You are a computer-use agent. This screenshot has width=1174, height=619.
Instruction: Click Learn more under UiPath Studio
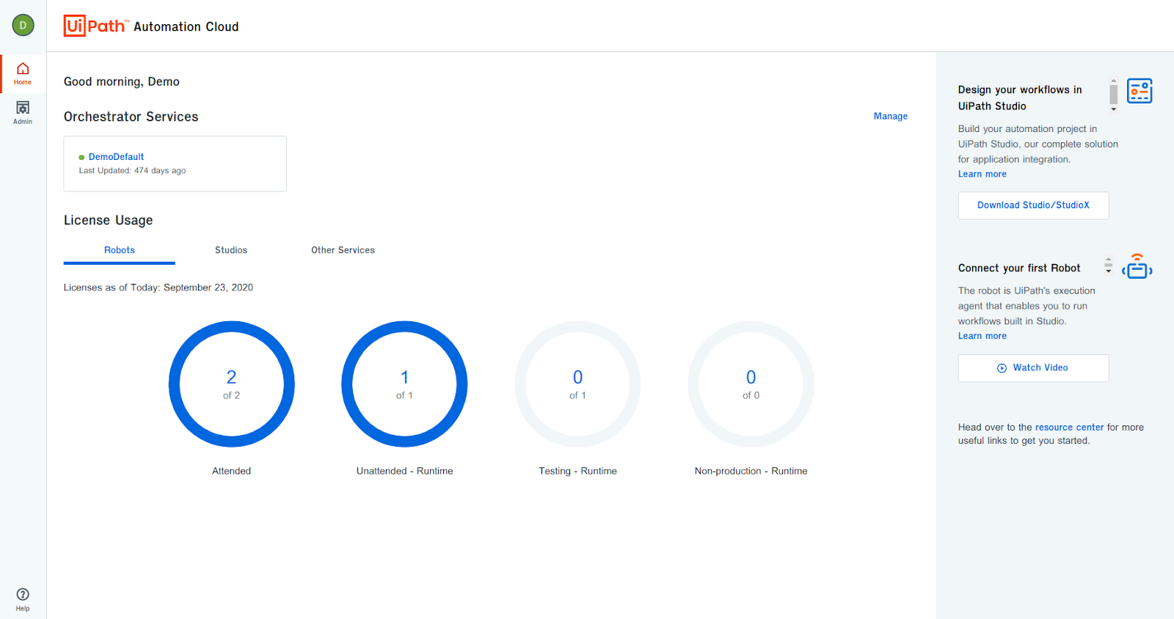pyautogui.click(x=982, y=174)
